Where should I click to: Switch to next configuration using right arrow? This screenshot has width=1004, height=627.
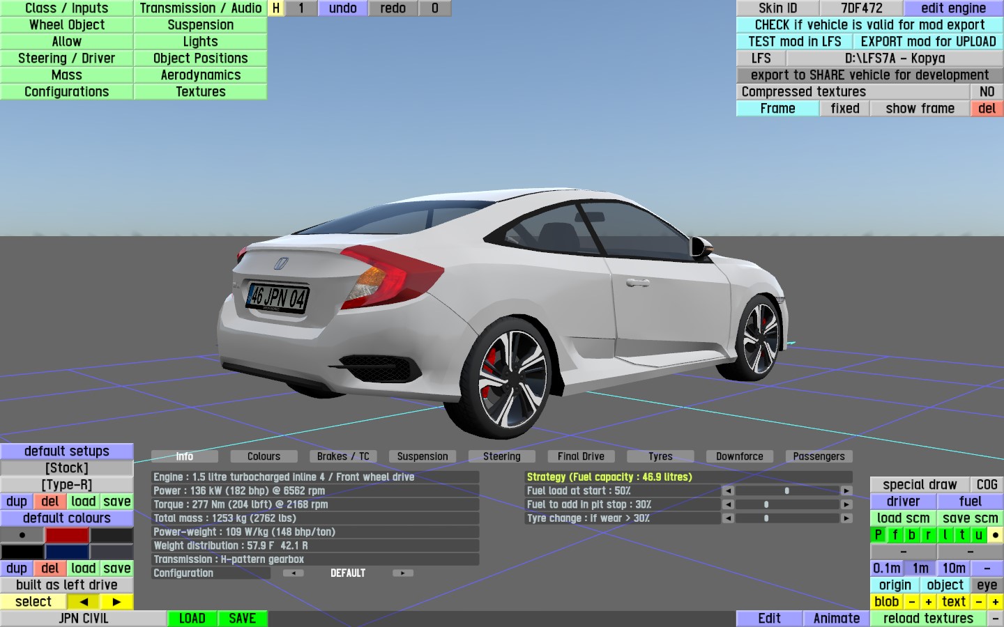[402, 573]
